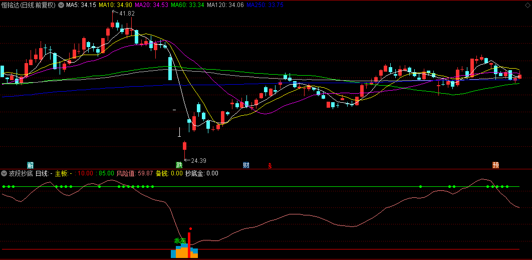Screen dimensions: 532x260
Task: Click the MA20: 34.53 label
Action: tap(151, 6)
